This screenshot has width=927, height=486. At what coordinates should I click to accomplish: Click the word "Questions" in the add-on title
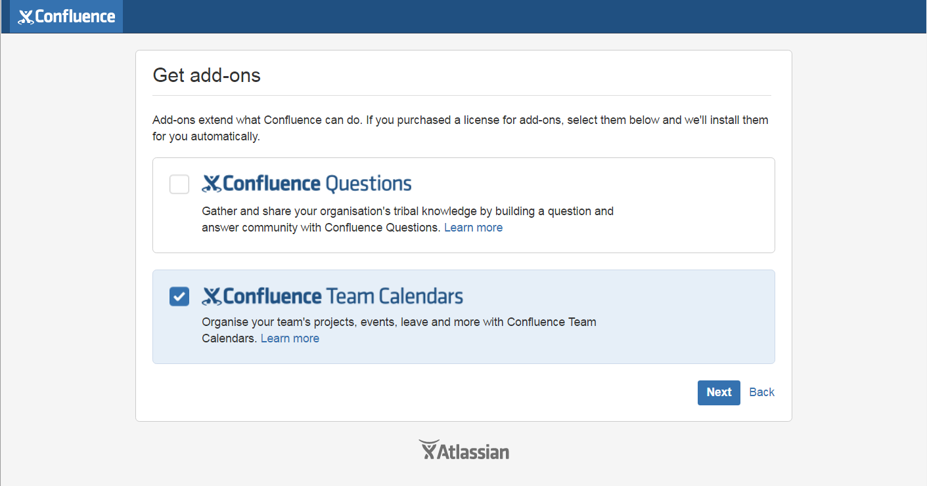coord(369,184)
